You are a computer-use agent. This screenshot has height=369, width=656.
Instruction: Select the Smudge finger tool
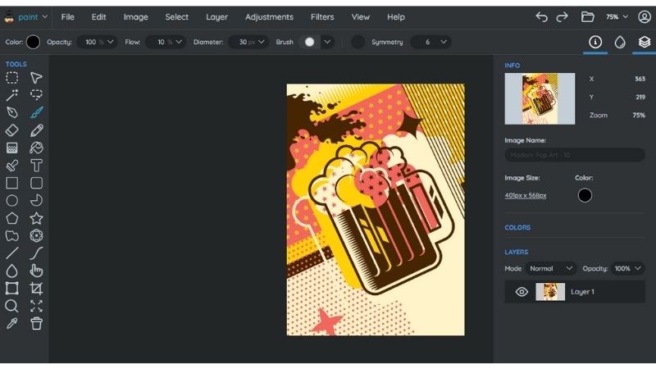tap(36, 271)
